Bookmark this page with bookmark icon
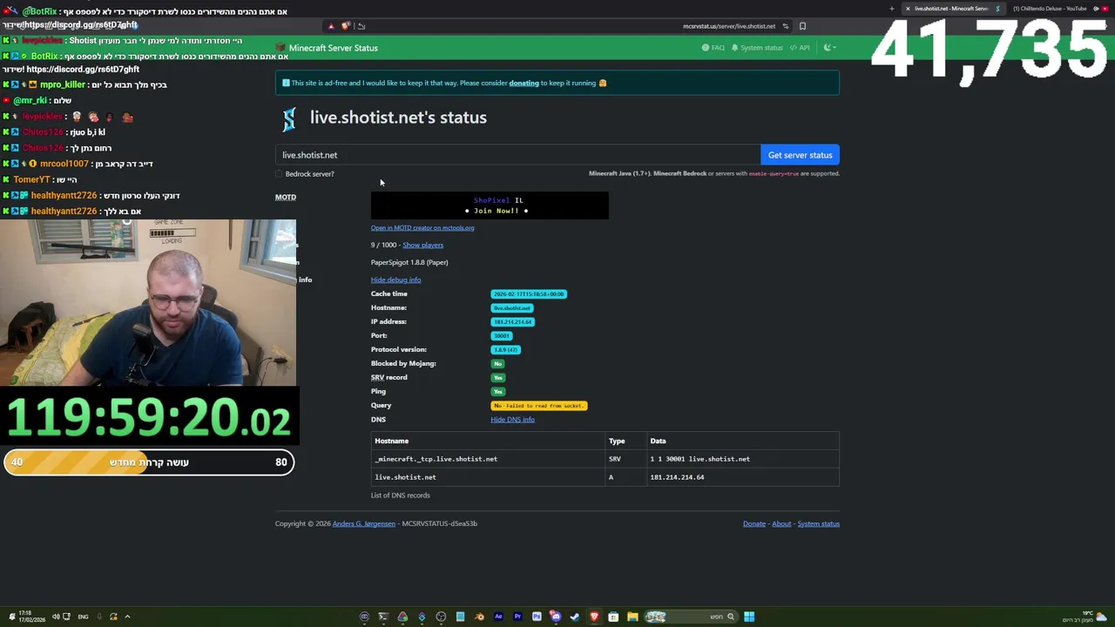The height and width of the screenshot is (627, 1115). coord(802,26)
